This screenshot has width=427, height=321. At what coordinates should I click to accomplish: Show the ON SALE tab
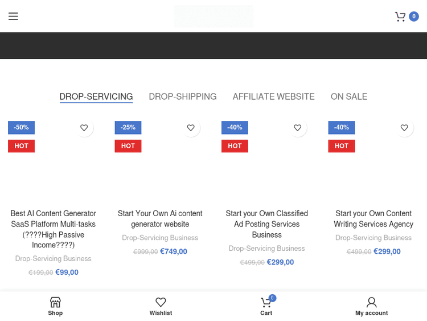click(349, 97)
